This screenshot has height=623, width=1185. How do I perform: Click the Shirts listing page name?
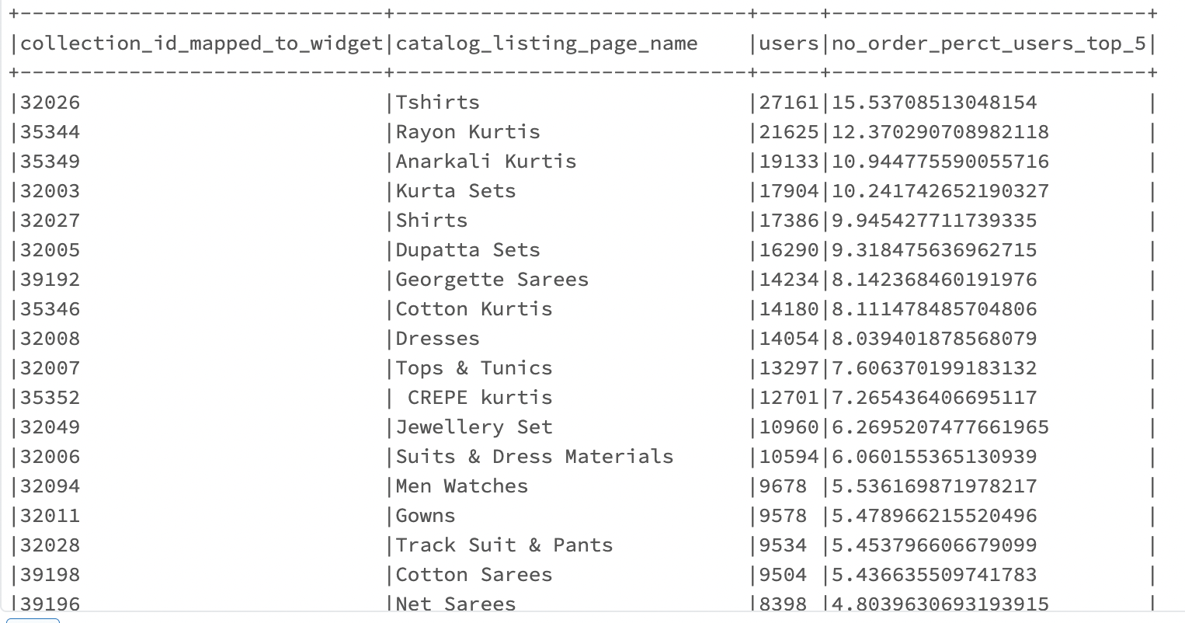(x=432, y=221)
